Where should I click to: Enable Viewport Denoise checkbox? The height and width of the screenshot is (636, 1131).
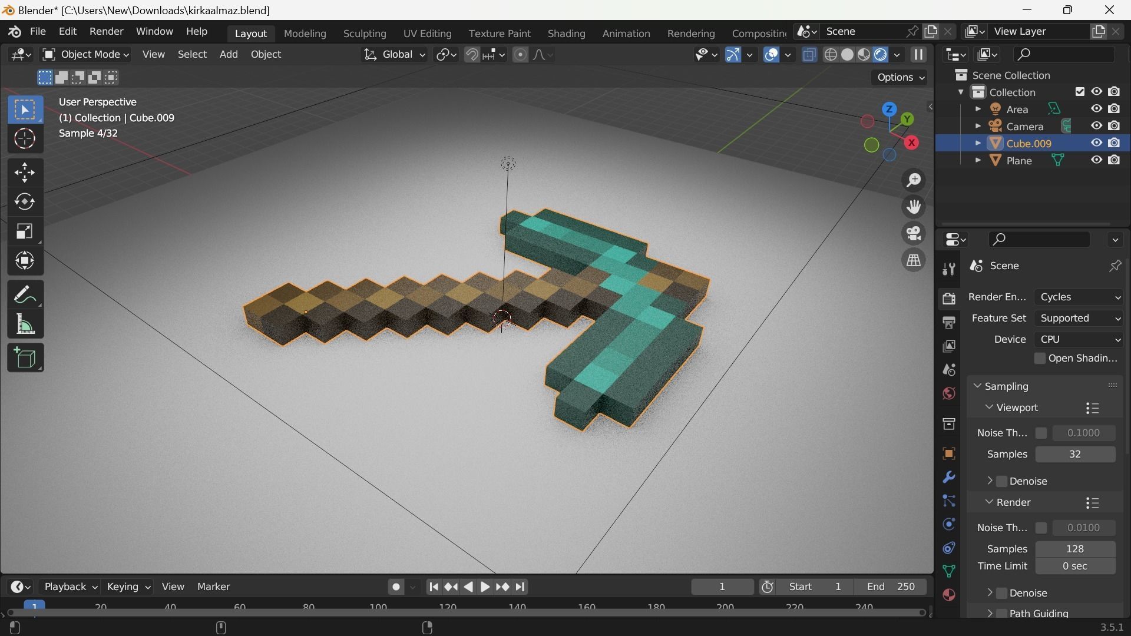point(1002,481)
